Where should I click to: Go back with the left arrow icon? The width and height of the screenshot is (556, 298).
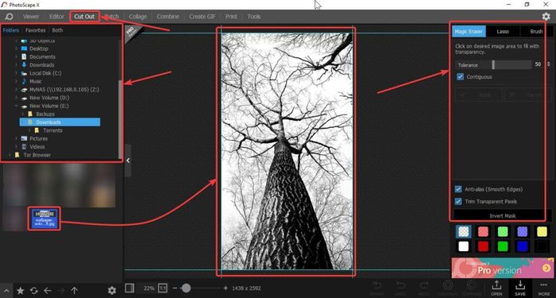(x=48, y=291)
